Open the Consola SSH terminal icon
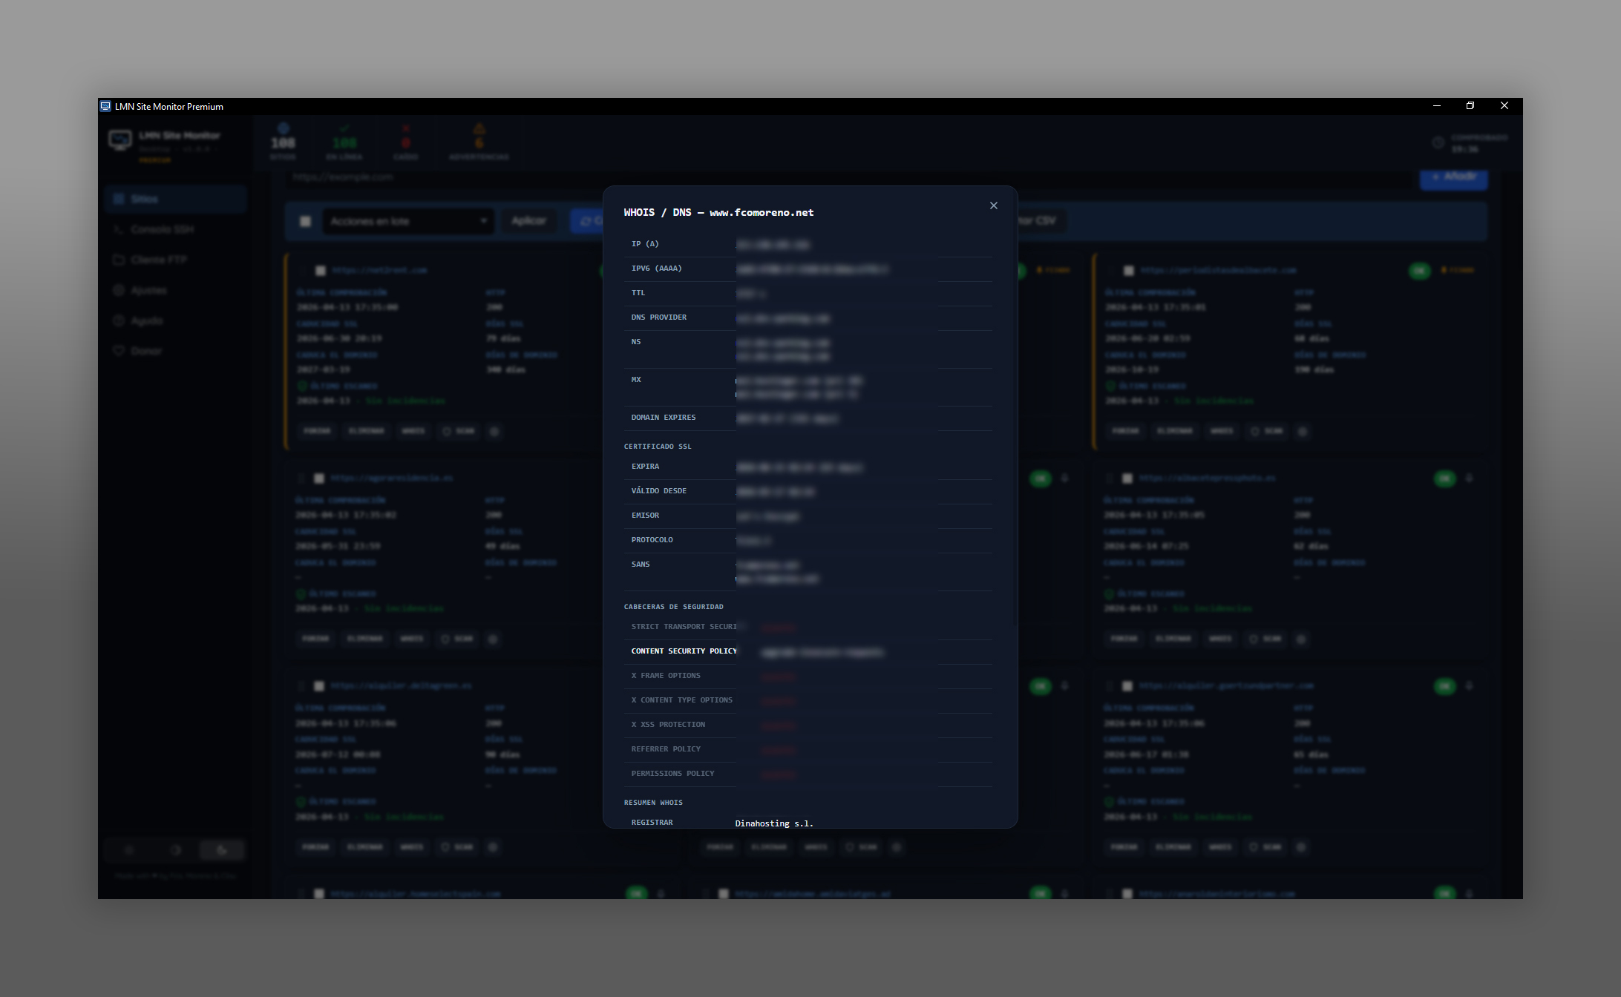 pos(119,229)
